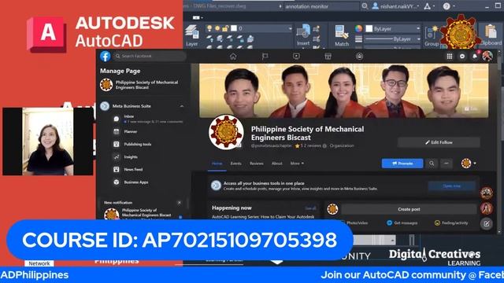Click the Create post button
Viewport: 504px width, 283px height.
click(409, 209)
